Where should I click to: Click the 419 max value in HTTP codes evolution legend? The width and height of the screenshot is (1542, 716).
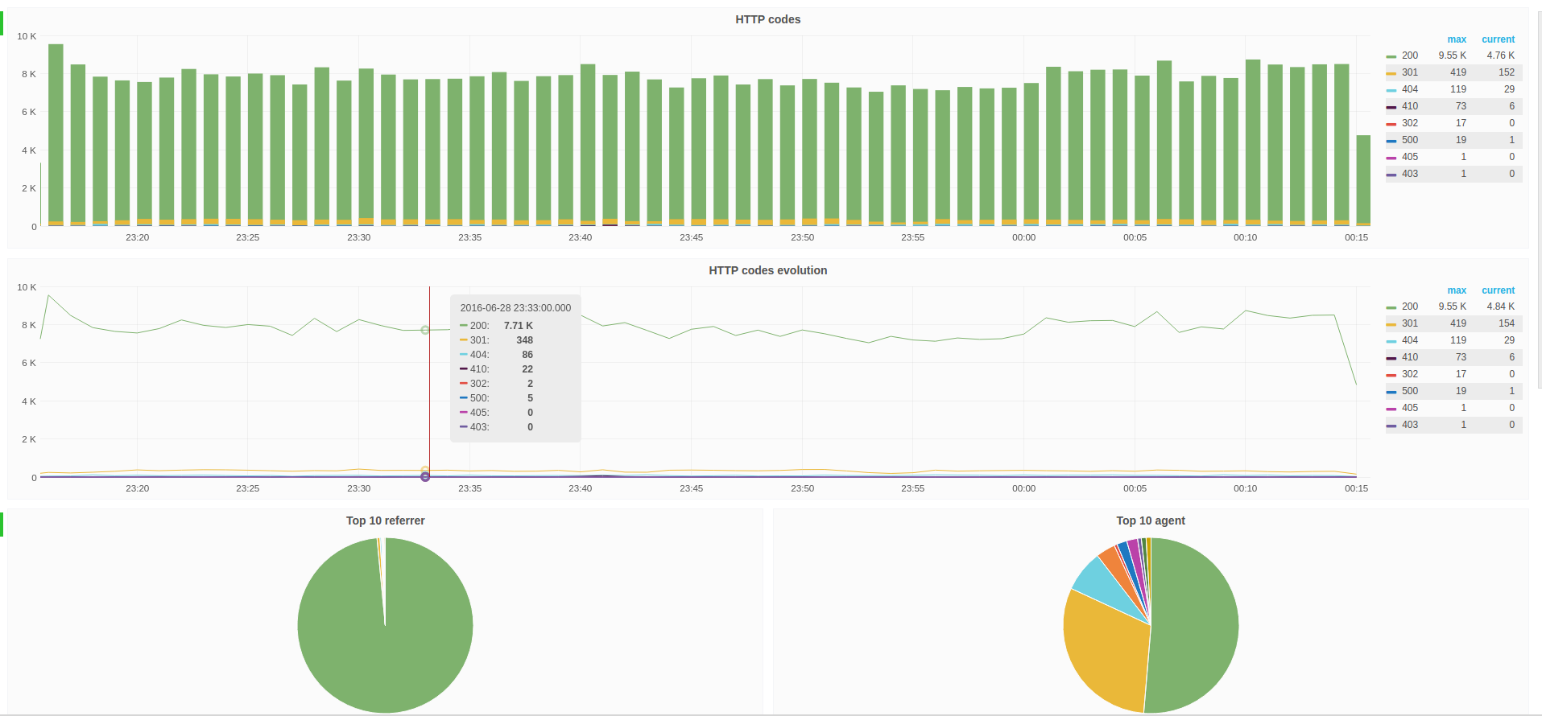pyautogui.click(x=1457, y=323)
